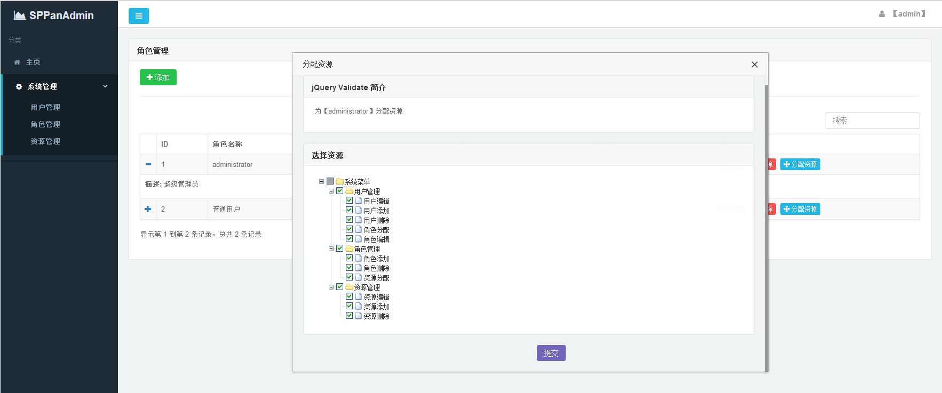942x393 pixels.
Task: Uncheck the 角色编辑 checkbox
Action: click(x=349, y=239)
